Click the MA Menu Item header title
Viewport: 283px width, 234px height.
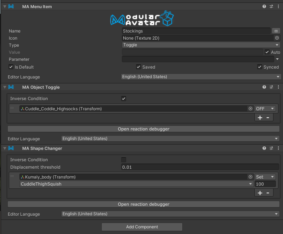(x=37, y=7)
